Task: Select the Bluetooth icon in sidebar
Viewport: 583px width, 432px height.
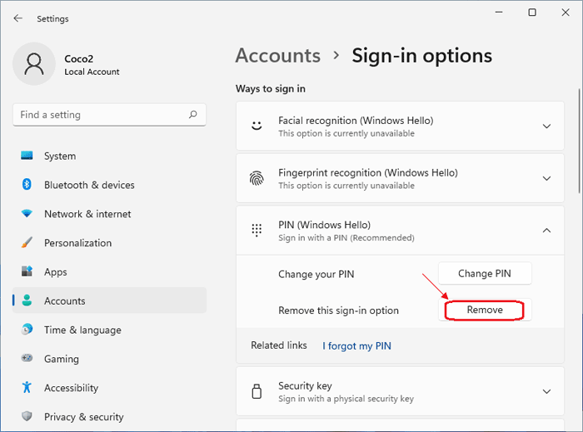Action: click(x=27, y=185)
